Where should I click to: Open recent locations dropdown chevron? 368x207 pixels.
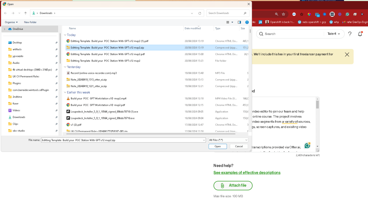click(19, 13)
